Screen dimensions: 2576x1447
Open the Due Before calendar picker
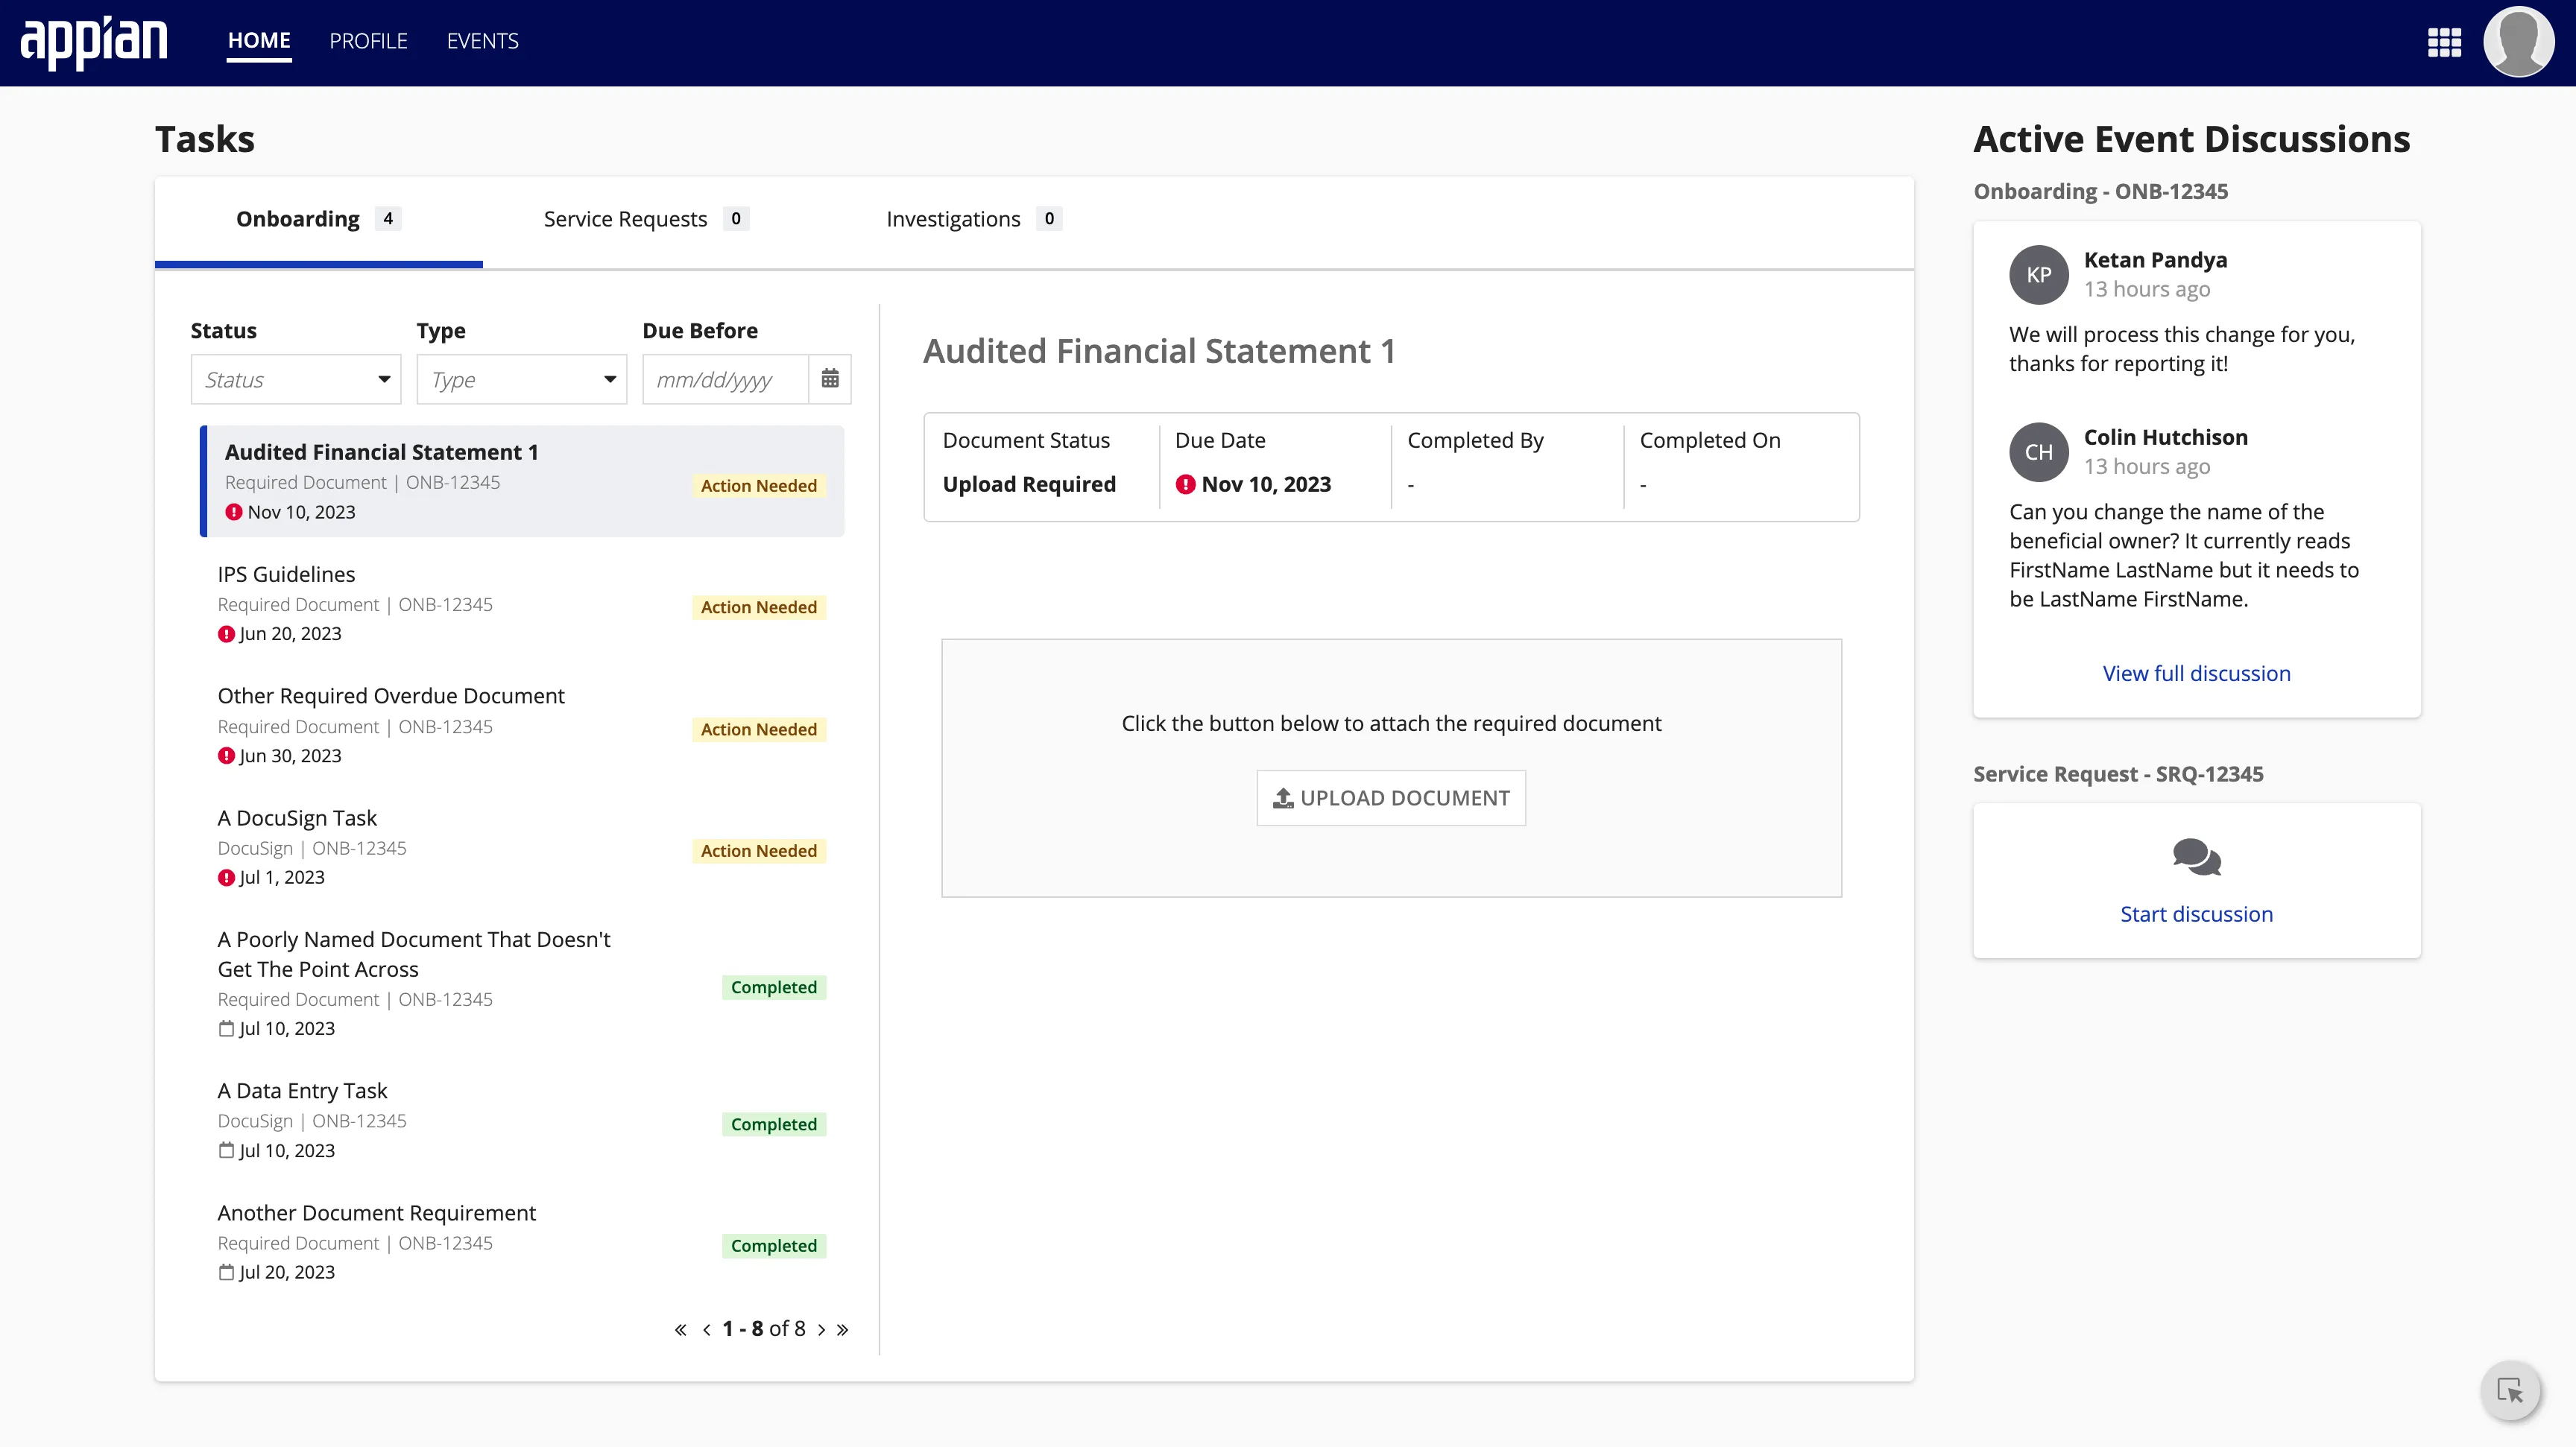click(830, 379)
